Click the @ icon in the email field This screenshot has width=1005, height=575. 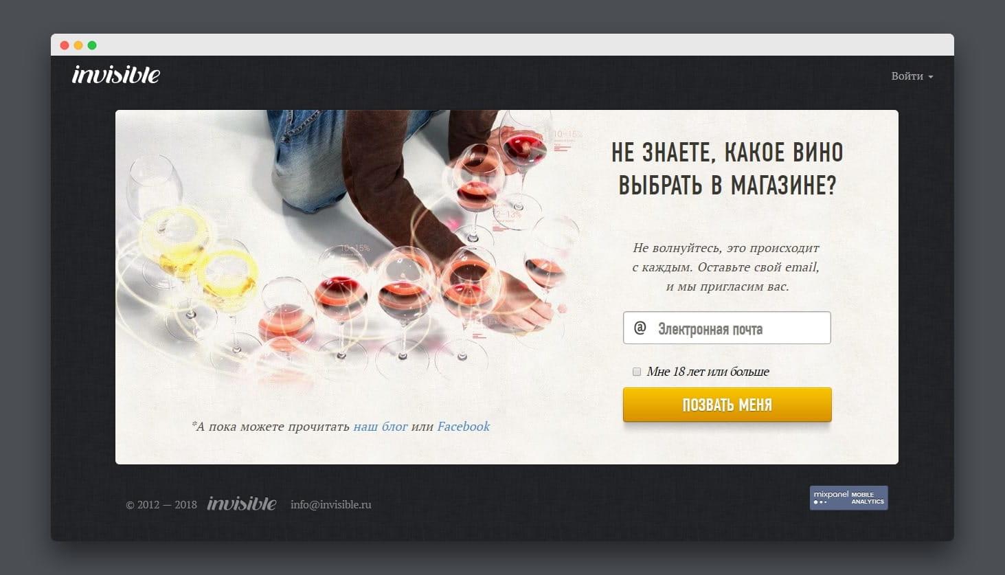[x=640, y=328]
